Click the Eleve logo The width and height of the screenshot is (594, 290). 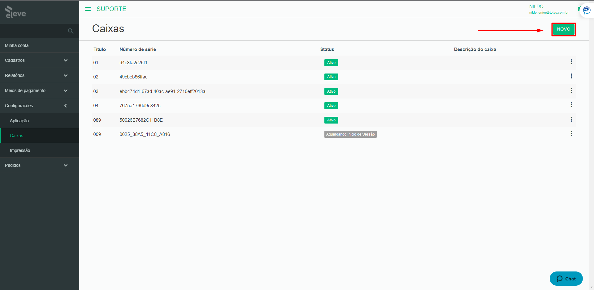[x=15, y=12]
